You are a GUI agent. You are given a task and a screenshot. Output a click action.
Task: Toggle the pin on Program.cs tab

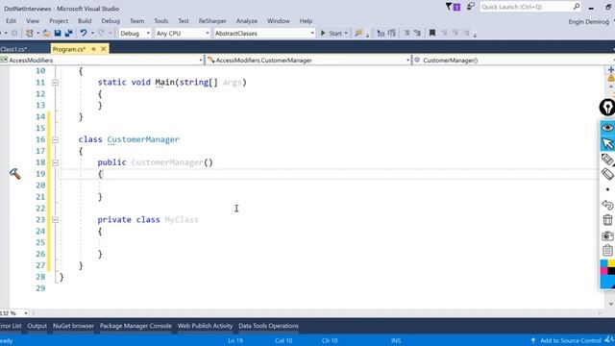93,49
